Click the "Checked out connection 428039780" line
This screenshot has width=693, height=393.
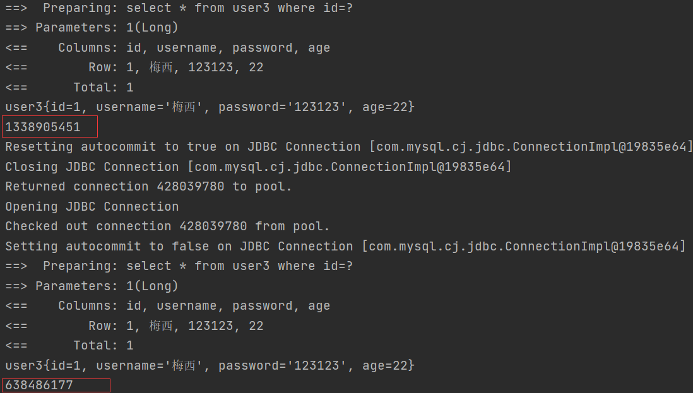[x=167, y=226]
